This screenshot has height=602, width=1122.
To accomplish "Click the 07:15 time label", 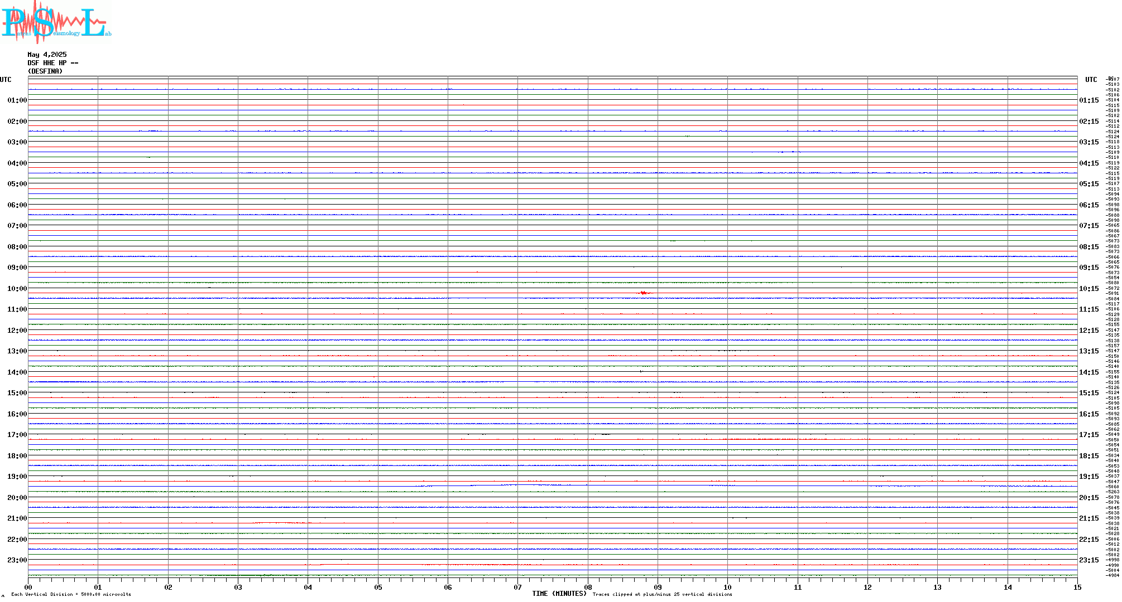I will click(1089, 226).
